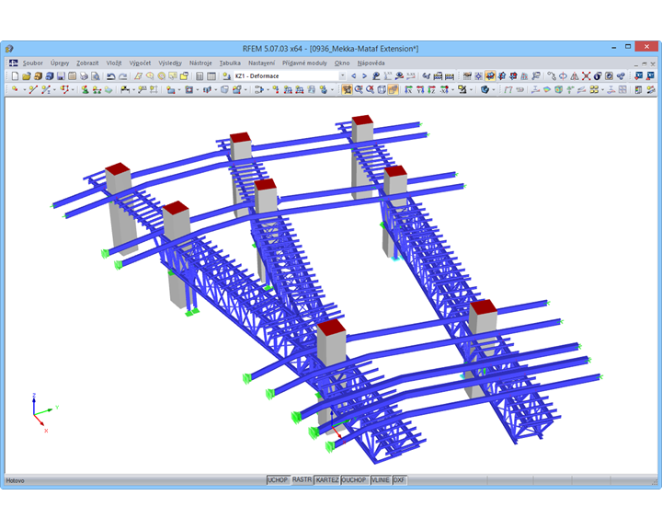Set view in Y direction
Viewport: 662px width, 530px height.
pyautogui.click(x=420, y=89)
